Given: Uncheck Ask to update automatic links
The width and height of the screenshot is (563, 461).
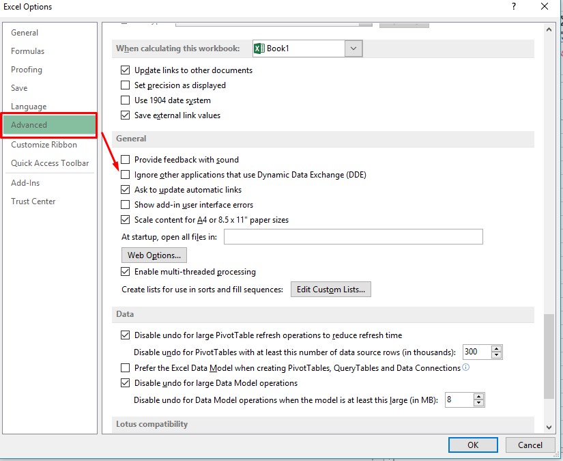Looking at the screenshot, I should (125, 189).
